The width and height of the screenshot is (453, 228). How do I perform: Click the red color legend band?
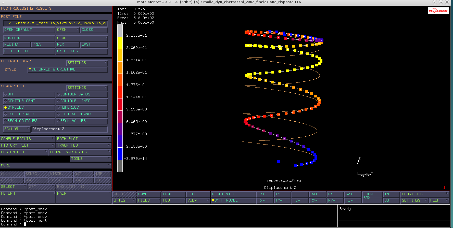point(120,92)
